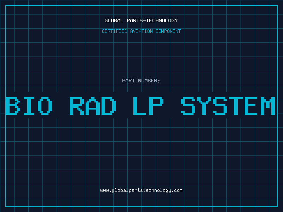Select the 'CERTIFIED AVIATION COMPONENT' subtitle

[x=141, y=31]
